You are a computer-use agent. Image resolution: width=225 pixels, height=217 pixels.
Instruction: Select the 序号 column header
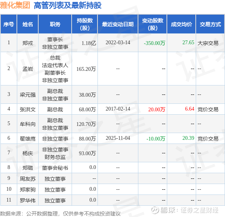pyautogui.click(x=9, y=24)
